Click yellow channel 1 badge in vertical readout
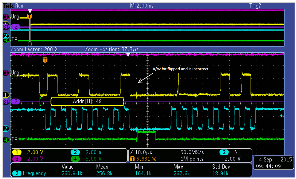 click(x=17, y=152)
